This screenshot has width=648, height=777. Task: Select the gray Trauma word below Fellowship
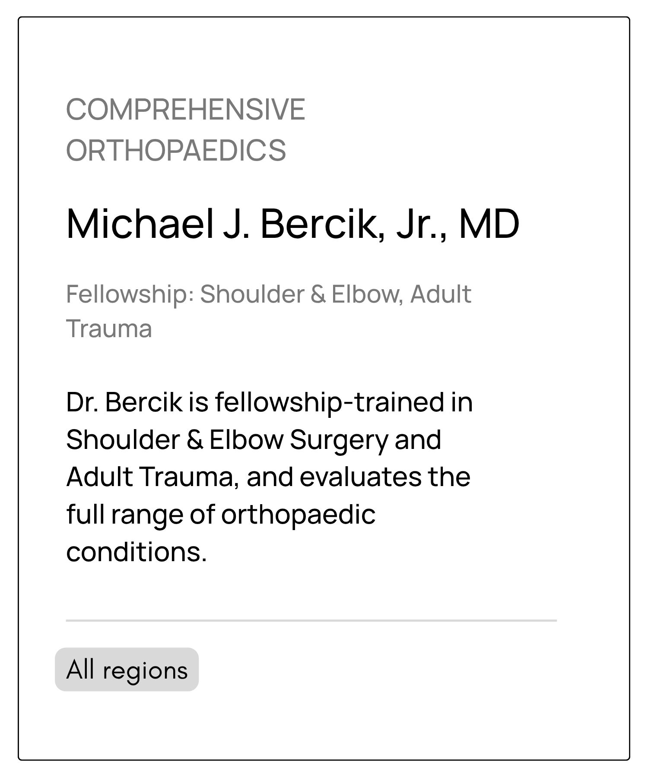pos(109,329)
